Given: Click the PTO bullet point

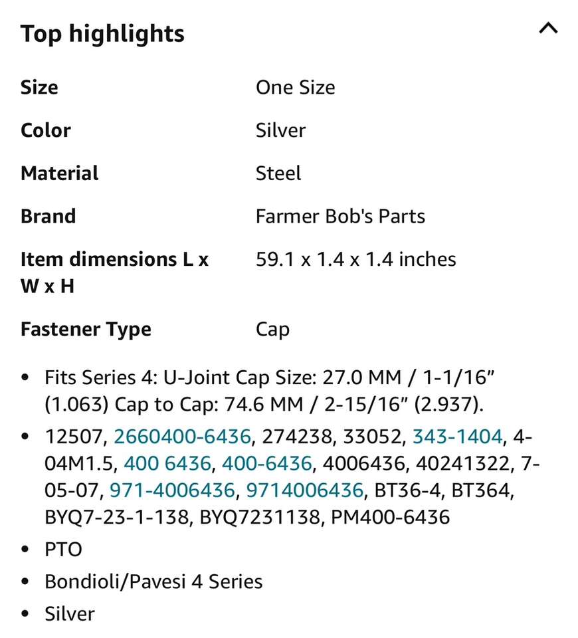Looking at the screenshot, I should point(63,550).
